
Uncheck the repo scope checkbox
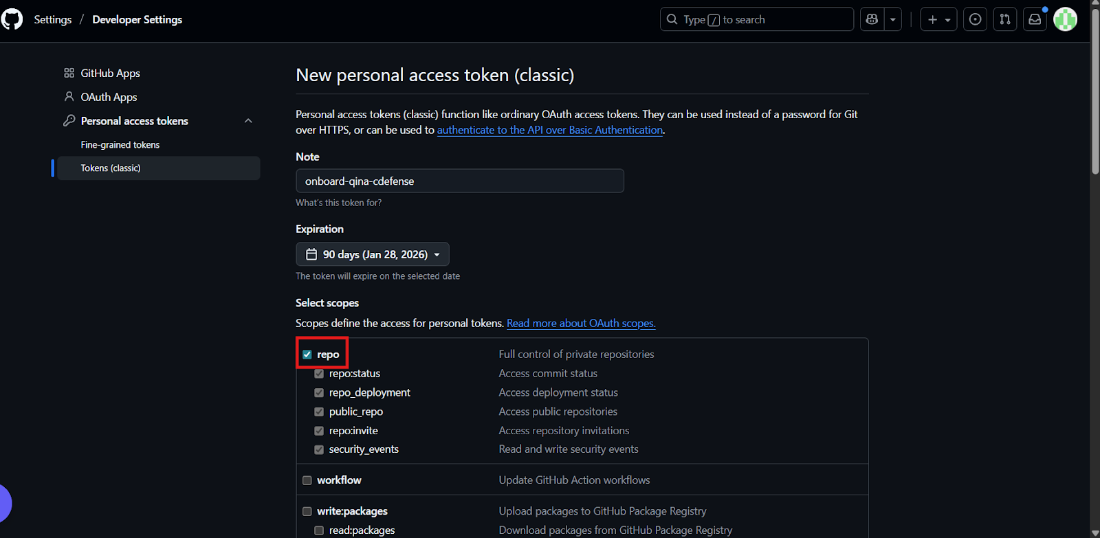(307, 355)
